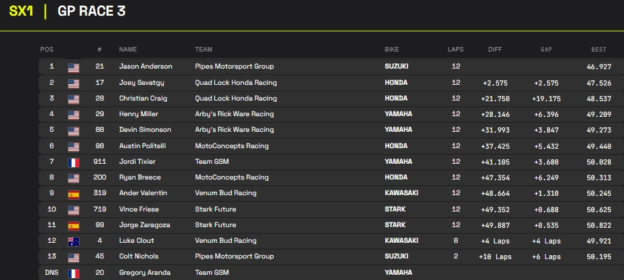Open rider Christian Craig's name link
The image size is (624, 280).
[x=143, y=99]
